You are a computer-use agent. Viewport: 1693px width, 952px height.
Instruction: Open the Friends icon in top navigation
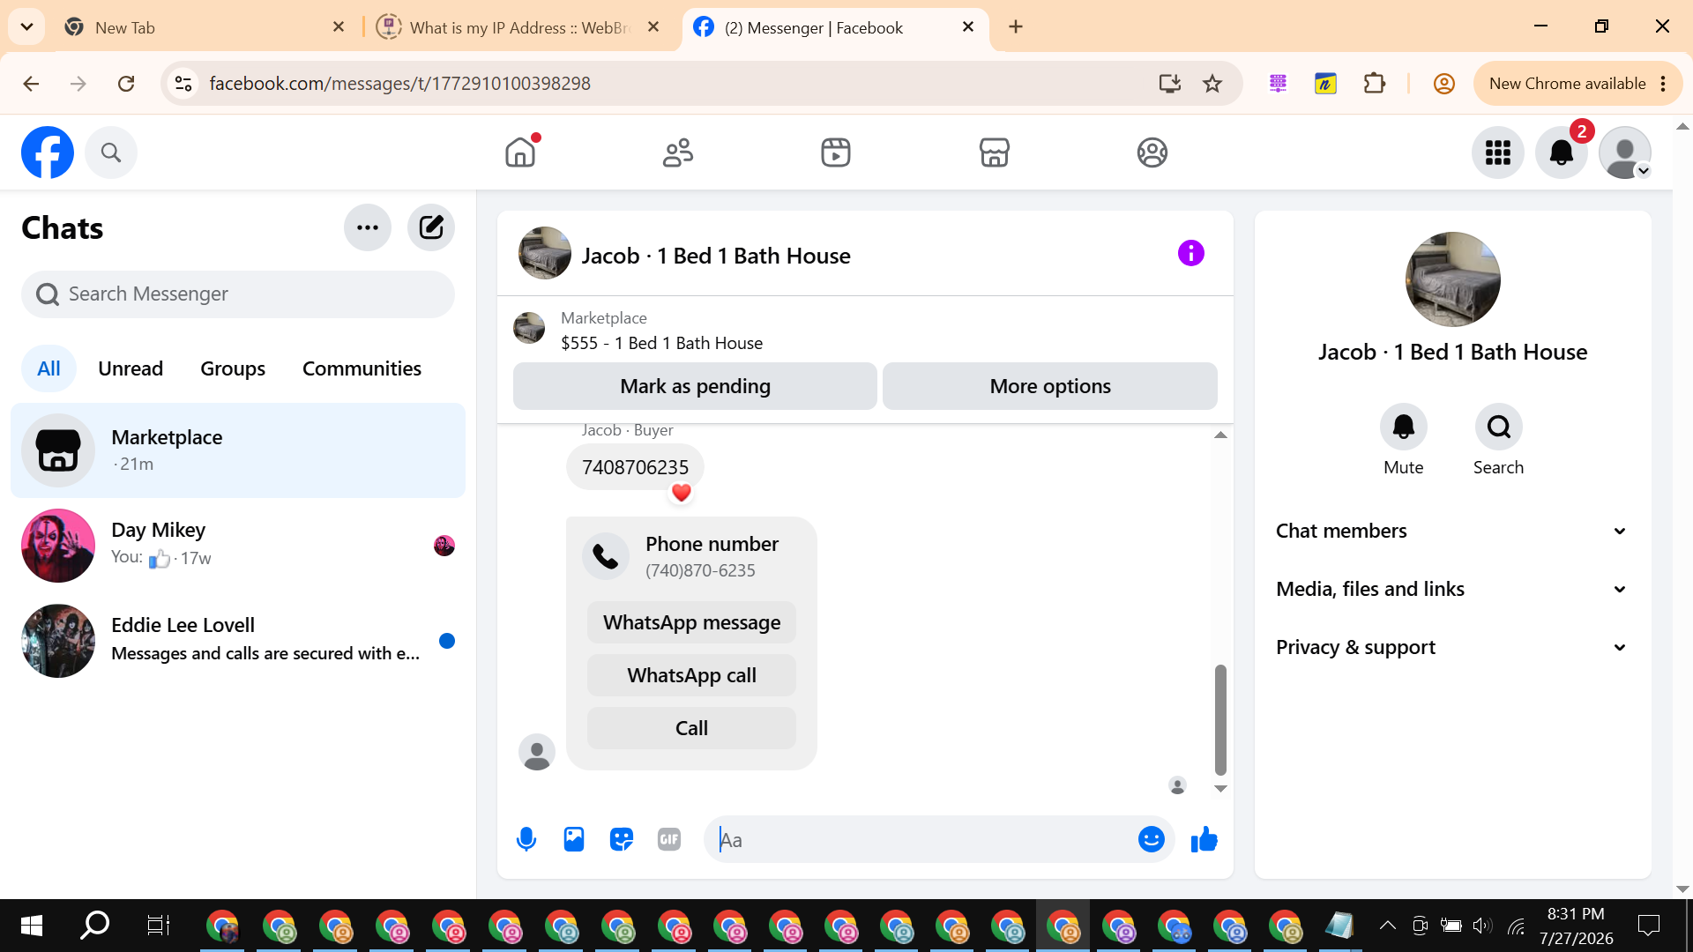678,152
